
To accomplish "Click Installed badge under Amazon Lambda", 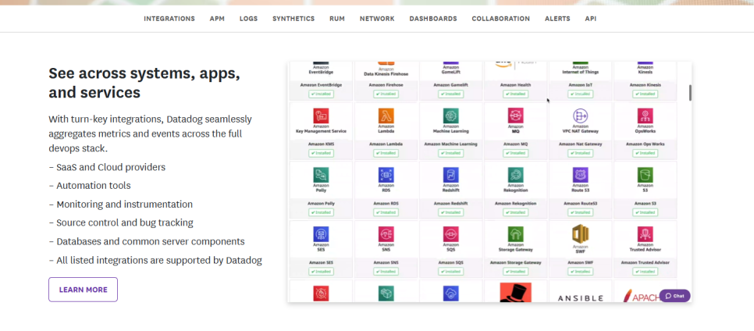I will (x=386, y=153).
